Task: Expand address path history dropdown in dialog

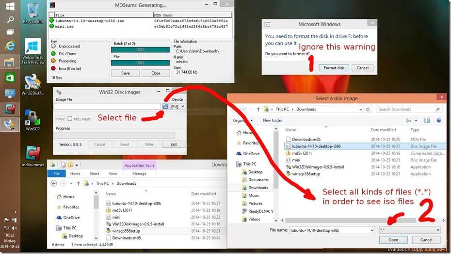Action: (x=361, y=110)
